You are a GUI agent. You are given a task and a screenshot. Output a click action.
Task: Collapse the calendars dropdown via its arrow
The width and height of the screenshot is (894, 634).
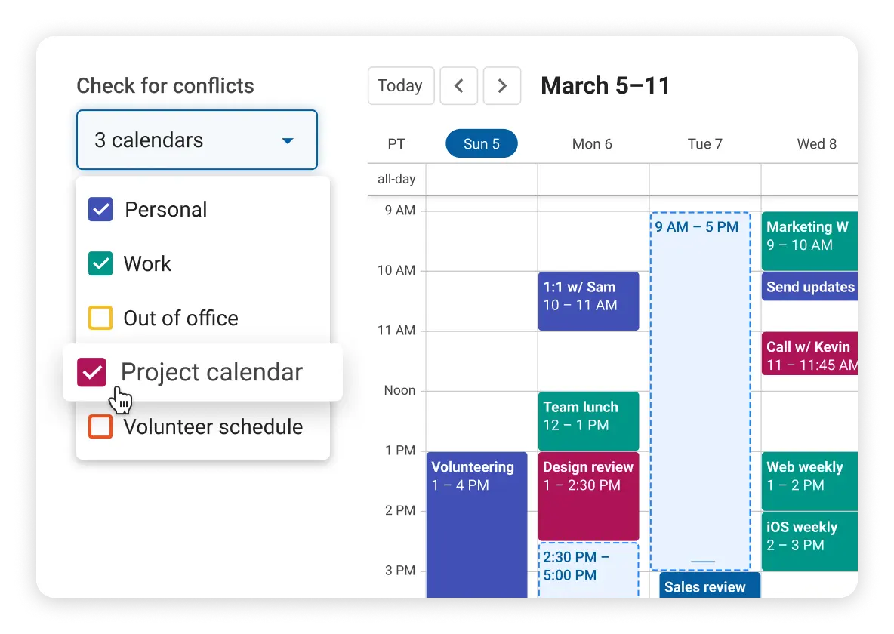tap(287, 140)
